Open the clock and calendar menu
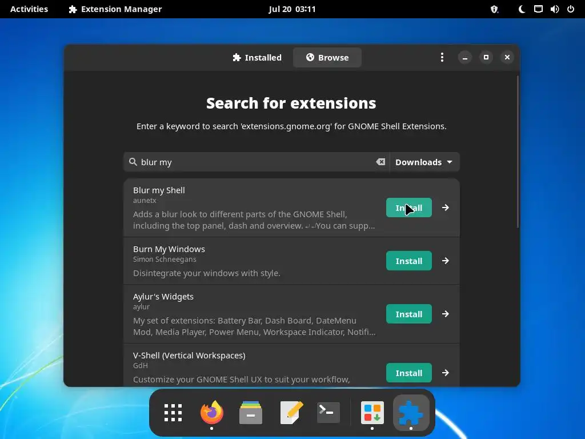This screenshot has height=439, width=585. (292, 9)
